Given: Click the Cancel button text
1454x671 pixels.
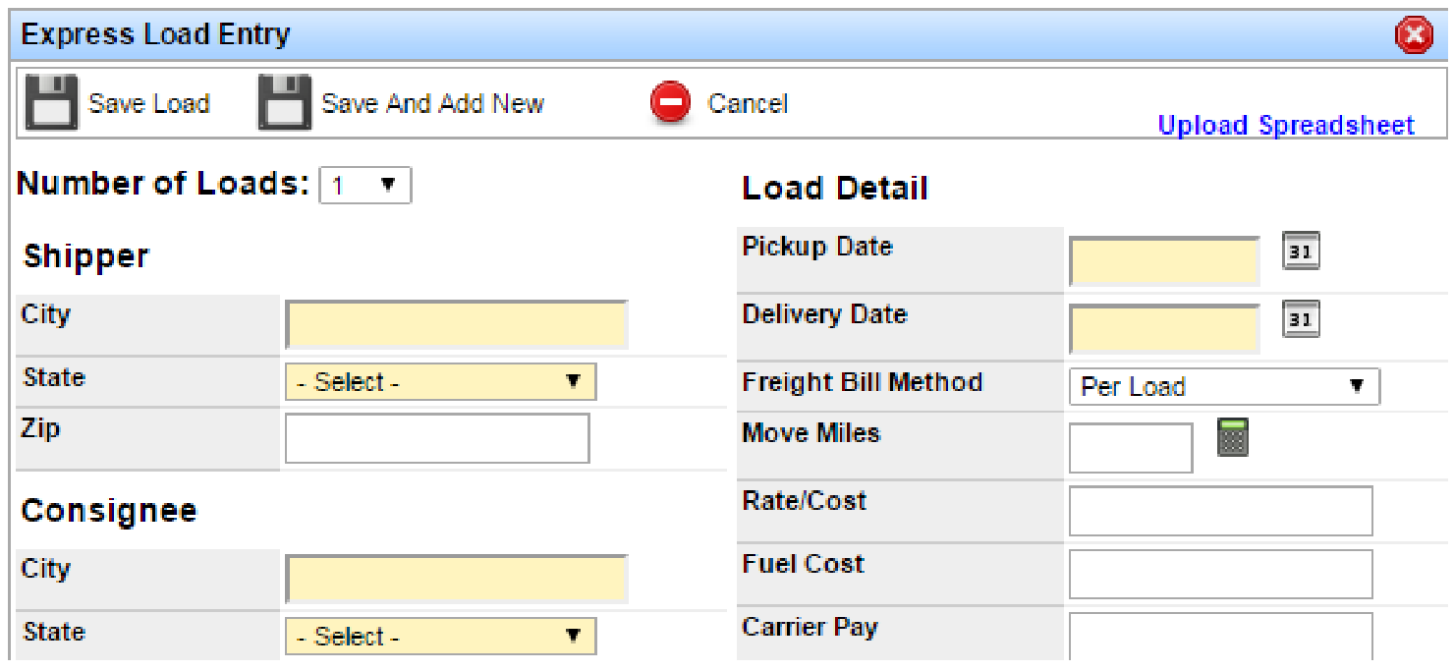Looking at the screenshot, I should point(748,103).
